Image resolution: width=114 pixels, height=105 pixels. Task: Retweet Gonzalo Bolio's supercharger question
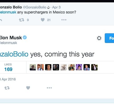click(x=21, y=20)
